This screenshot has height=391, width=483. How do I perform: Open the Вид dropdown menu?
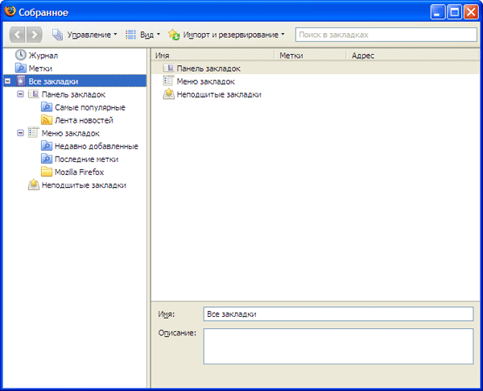point(143,35)
